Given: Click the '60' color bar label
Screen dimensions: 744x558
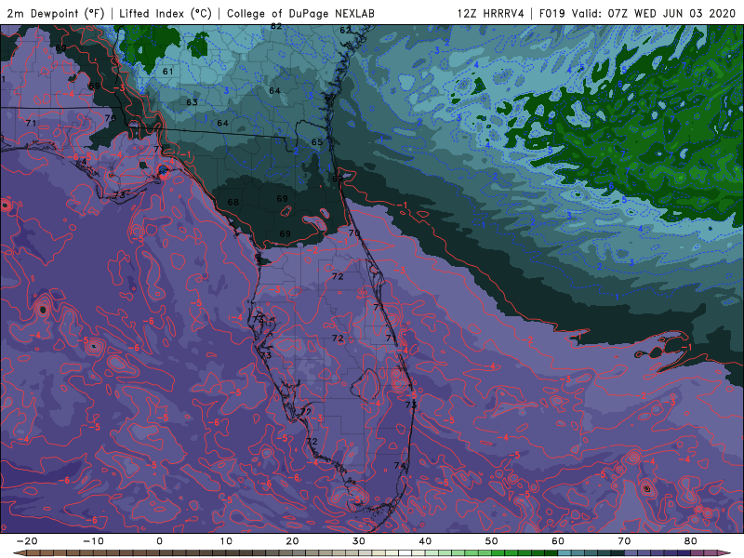Looking at the screenshot, I should tap(558, 541).
